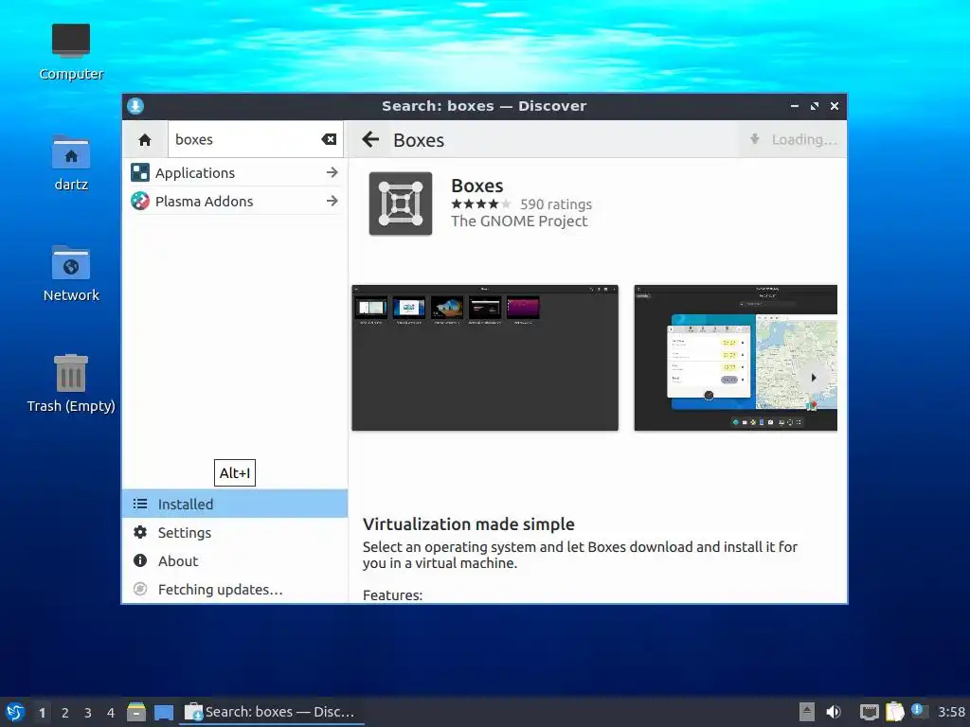Open Network desktop icon
The image size is (970, 727).
[x=71, y=274]
